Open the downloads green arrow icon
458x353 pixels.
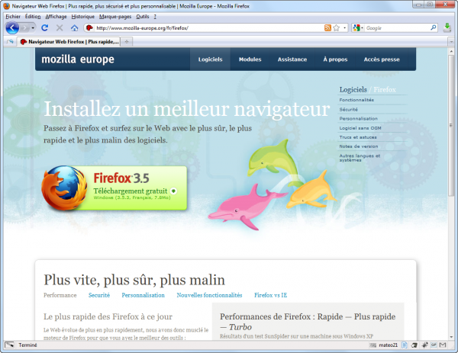447,27
